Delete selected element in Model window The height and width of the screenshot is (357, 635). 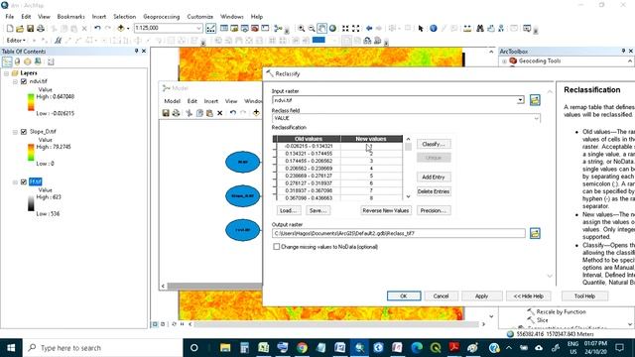(x=220, y=113)
